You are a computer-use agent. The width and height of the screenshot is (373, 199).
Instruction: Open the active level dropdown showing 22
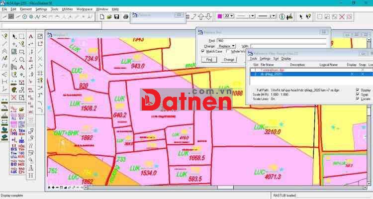click(229, 16)
